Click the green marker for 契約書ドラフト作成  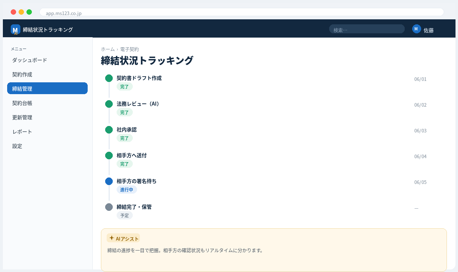[109, 78]
